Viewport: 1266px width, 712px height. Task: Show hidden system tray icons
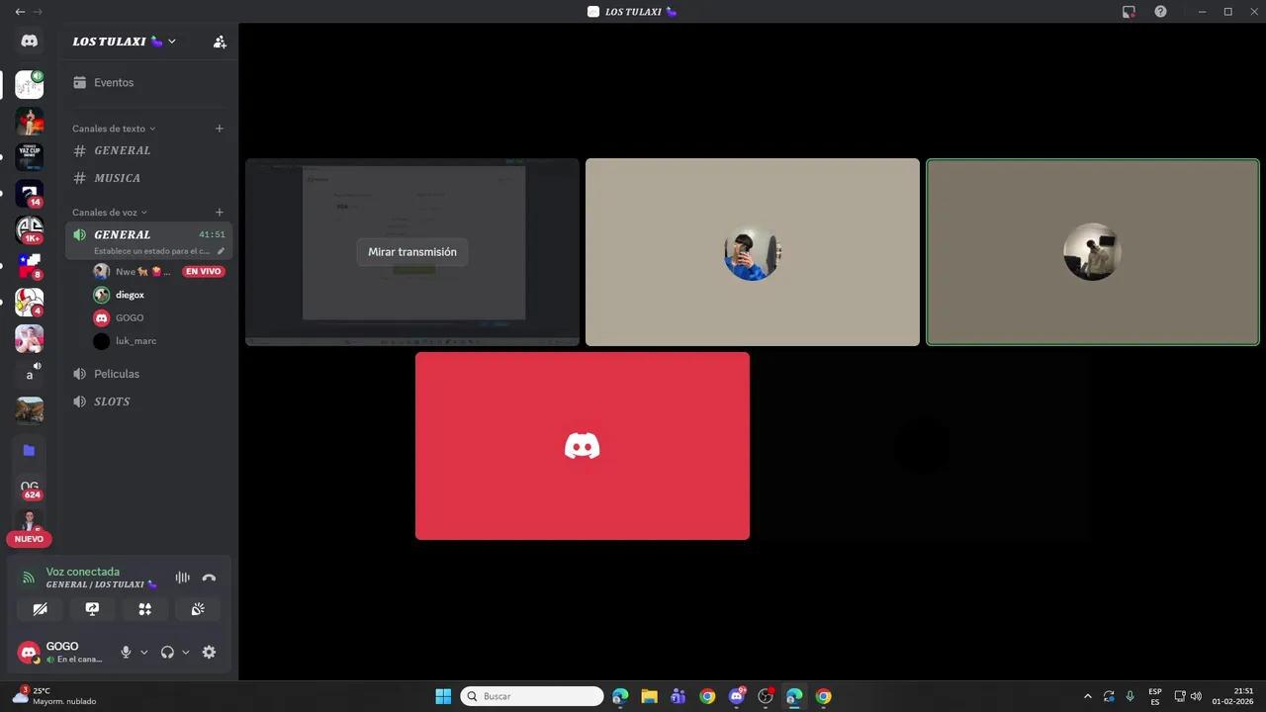tap(1088, 696)
